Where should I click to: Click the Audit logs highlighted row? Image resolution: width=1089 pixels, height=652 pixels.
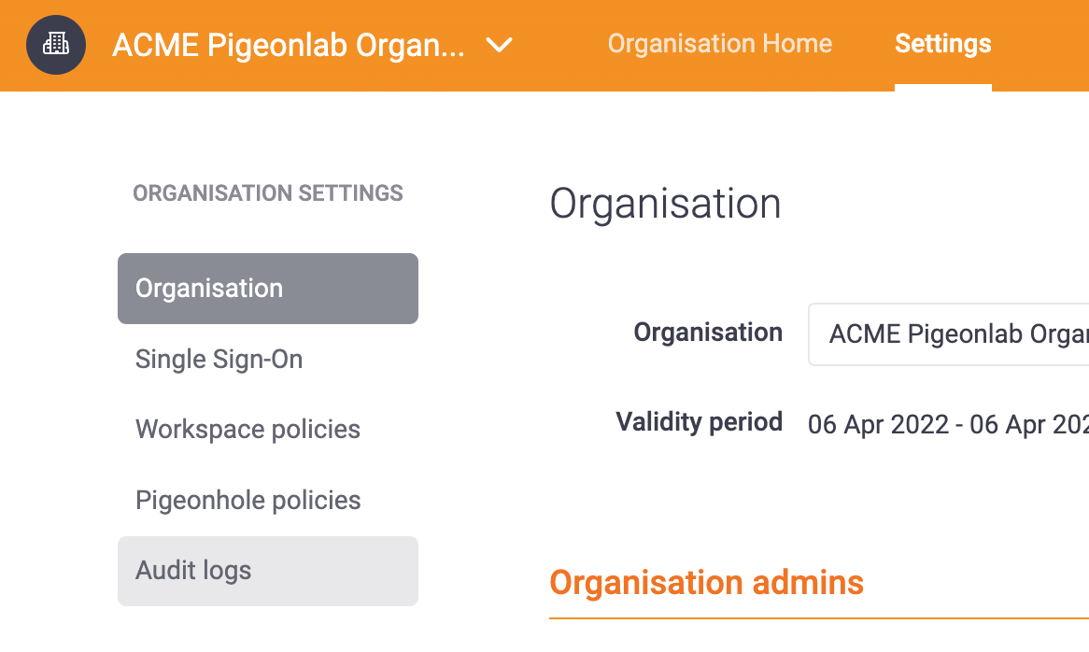pos(267,571)
